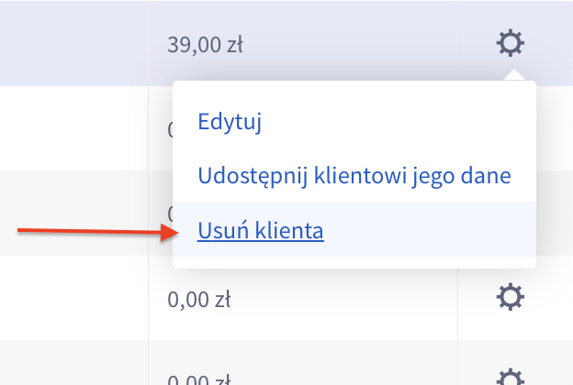
Task: Click the gear icon in the 39,00 zł row
Action: [x=511, y=43]
